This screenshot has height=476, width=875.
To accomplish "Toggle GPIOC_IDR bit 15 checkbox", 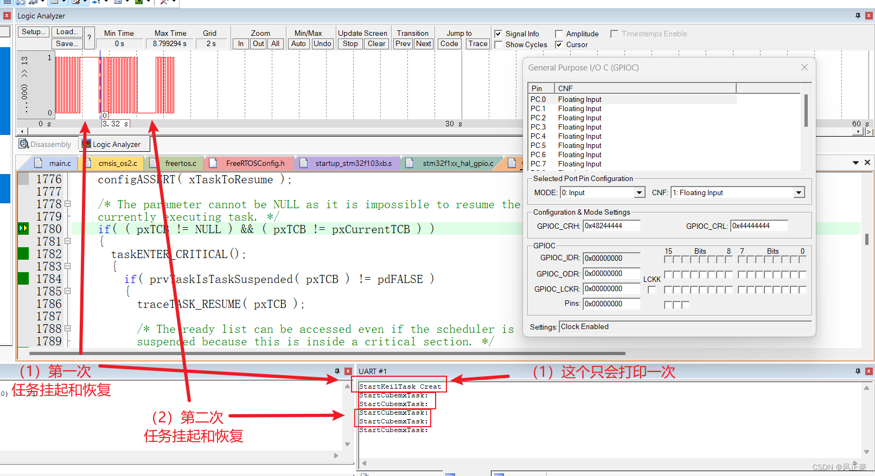I will [x=668, y=260].
